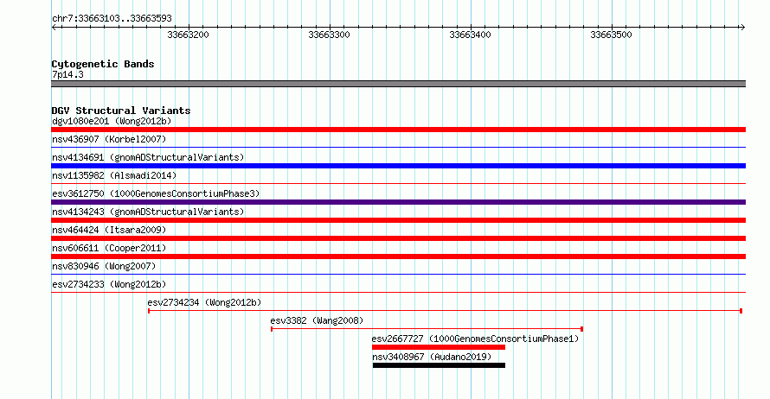The width and height of the screenshot is (770, 399).
Task: Select the 7p14.3 band label
Action: click(67, 74)
